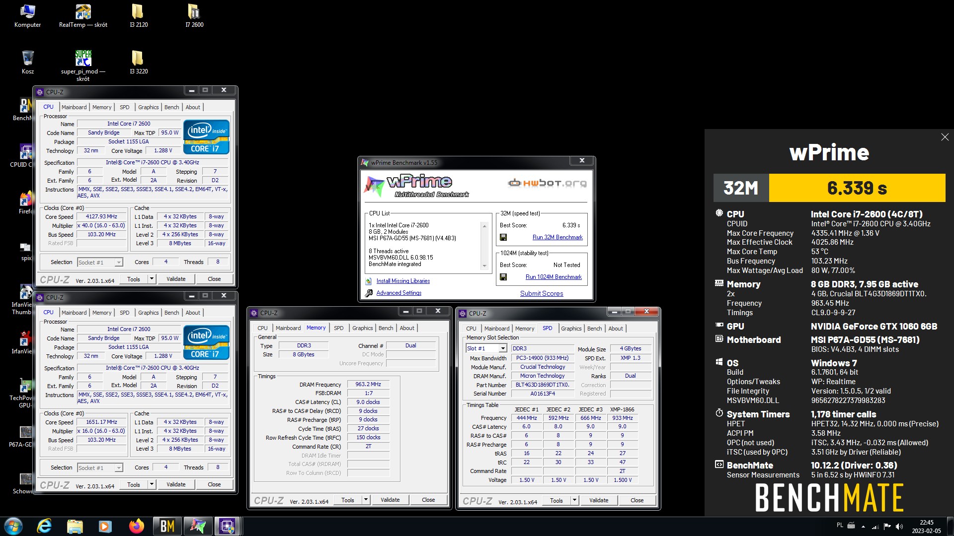This screenshot has width=954, height=536.
Task: Open the Bench tab in top CPU-Z window
Action: pyautogui.click(x=171, y=107)
